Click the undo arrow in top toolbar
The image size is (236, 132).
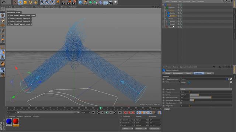[4, 2]
